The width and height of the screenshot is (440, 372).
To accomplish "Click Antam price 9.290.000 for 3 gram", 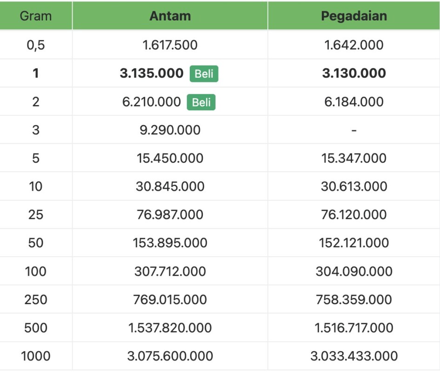I will tap(170, 130).
